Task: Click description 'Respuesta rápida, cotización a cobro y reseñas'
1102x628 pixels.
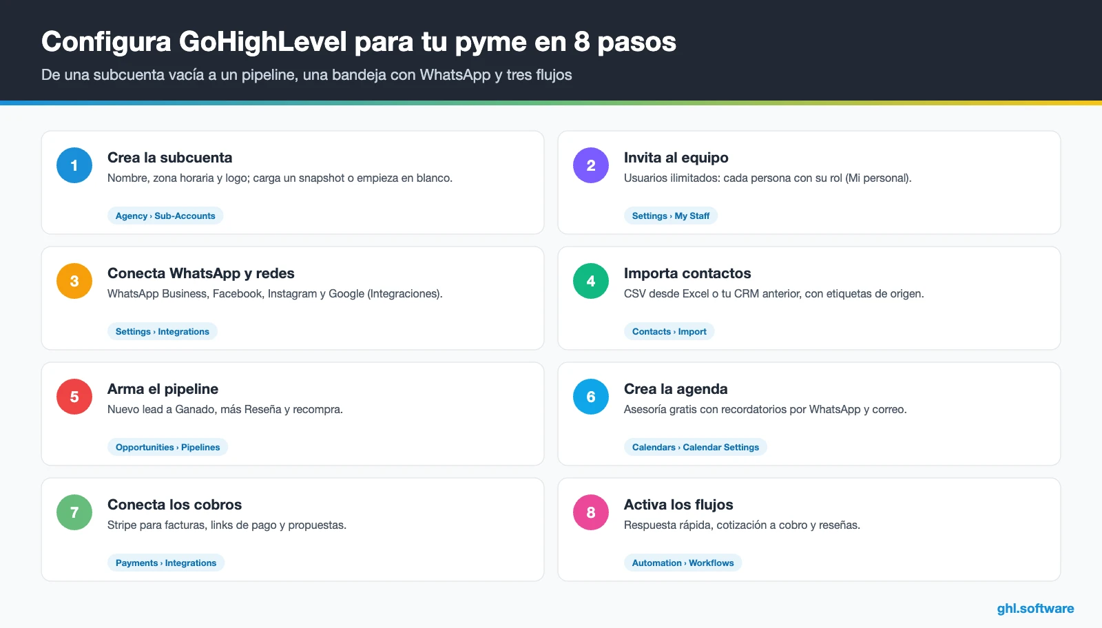Action: coord(742,525)
